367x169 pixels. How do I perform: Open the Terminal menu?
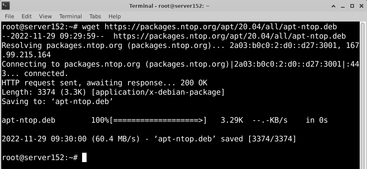[70, 16]
